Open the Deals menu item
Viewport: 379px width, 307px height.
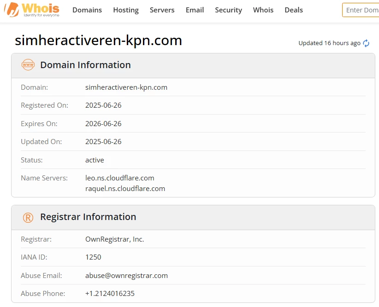coord(294,10)
